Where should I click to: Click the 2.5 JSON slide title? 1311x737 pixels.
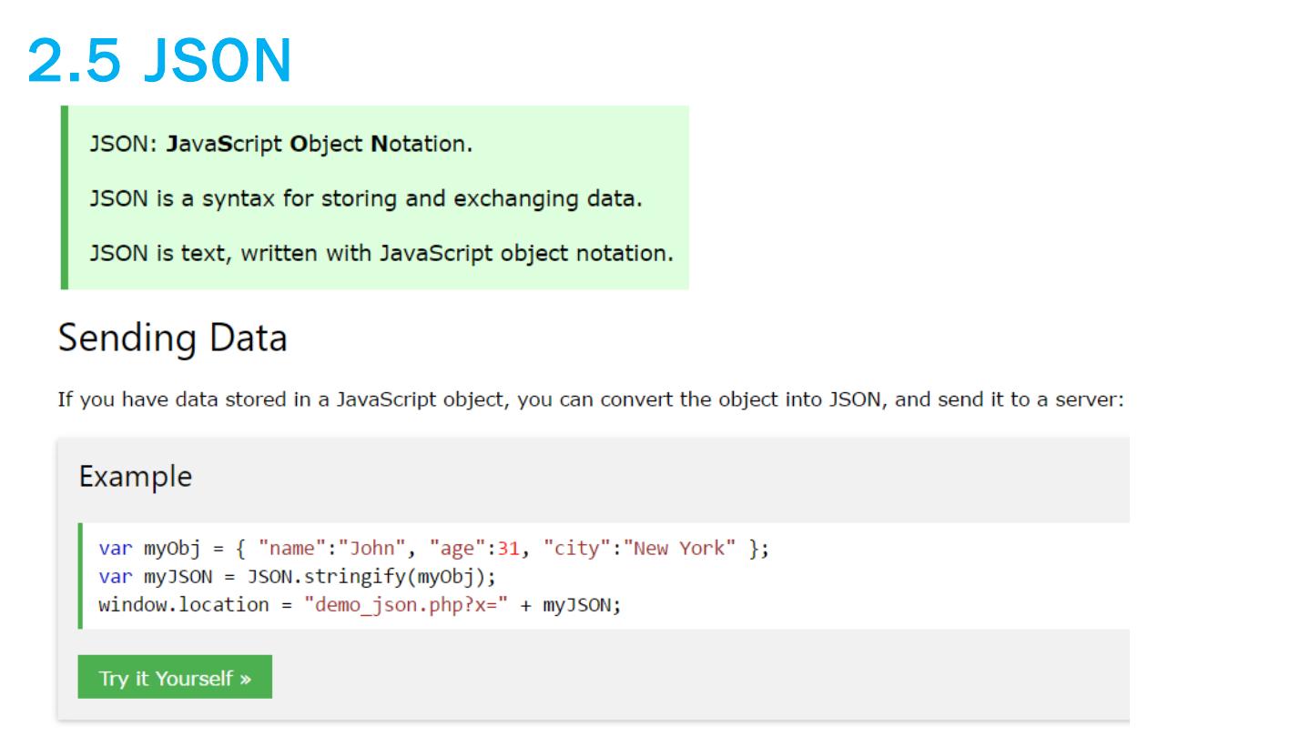[x=159, y=61]
